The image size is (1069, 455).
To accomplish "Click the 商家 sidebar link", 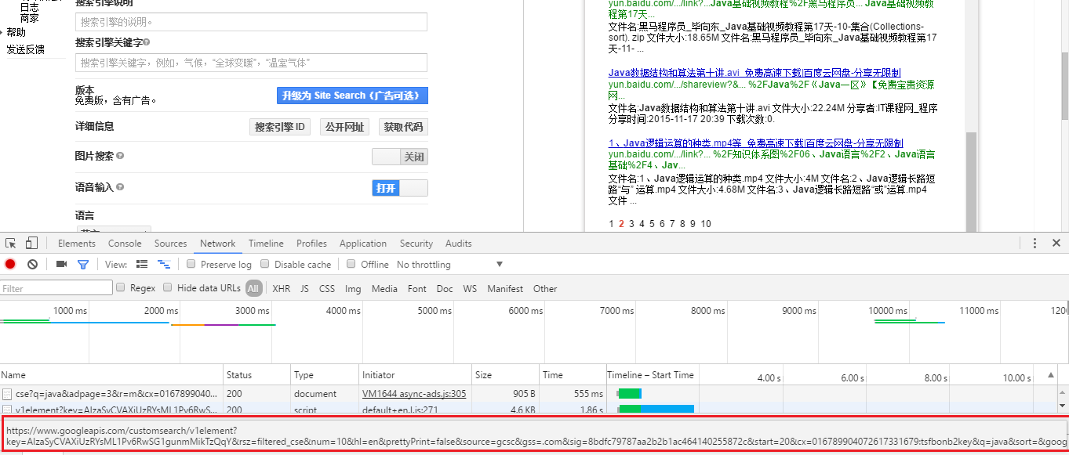I will coord(30,18).
